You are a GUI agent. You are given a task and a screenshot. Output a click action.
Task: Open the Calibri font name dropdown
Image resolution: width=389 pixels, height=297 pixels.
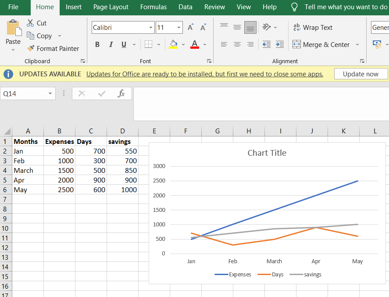pyautogui.click(x=151, y=27)
